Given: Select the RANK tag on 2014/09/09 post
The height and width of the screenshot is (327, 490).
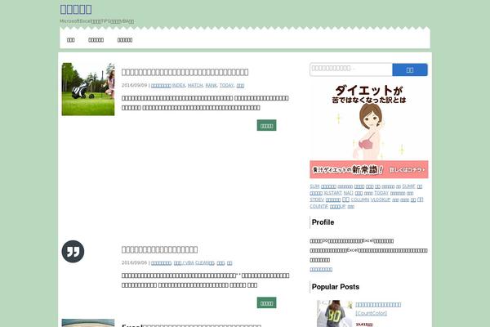Looking at the screenshot, I should coord(212,85).
